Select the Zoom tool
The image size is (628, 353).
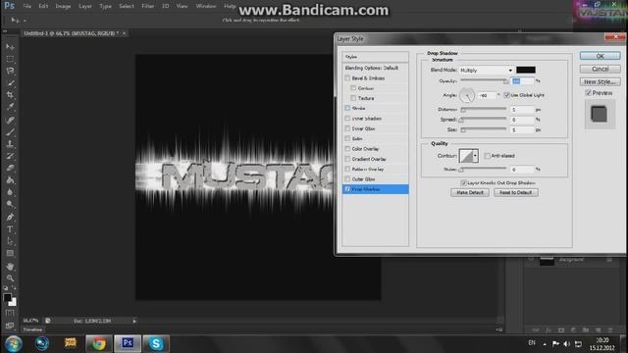coord(10,277)
